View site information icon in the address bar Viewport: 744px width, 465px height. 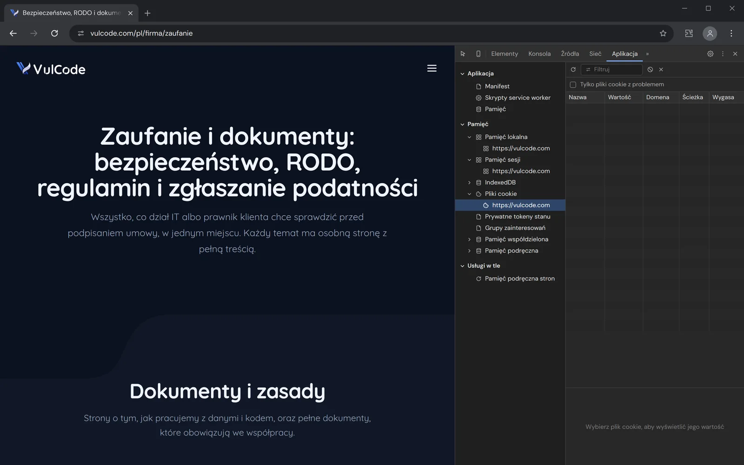pyautogui.click(x=81, y=33)
